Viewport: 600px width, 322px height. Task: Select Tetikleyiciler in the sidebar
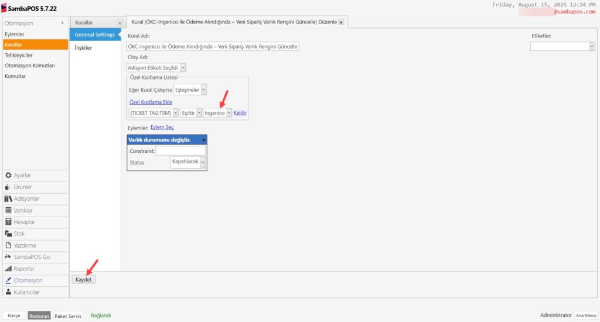(x=18, y=55)
